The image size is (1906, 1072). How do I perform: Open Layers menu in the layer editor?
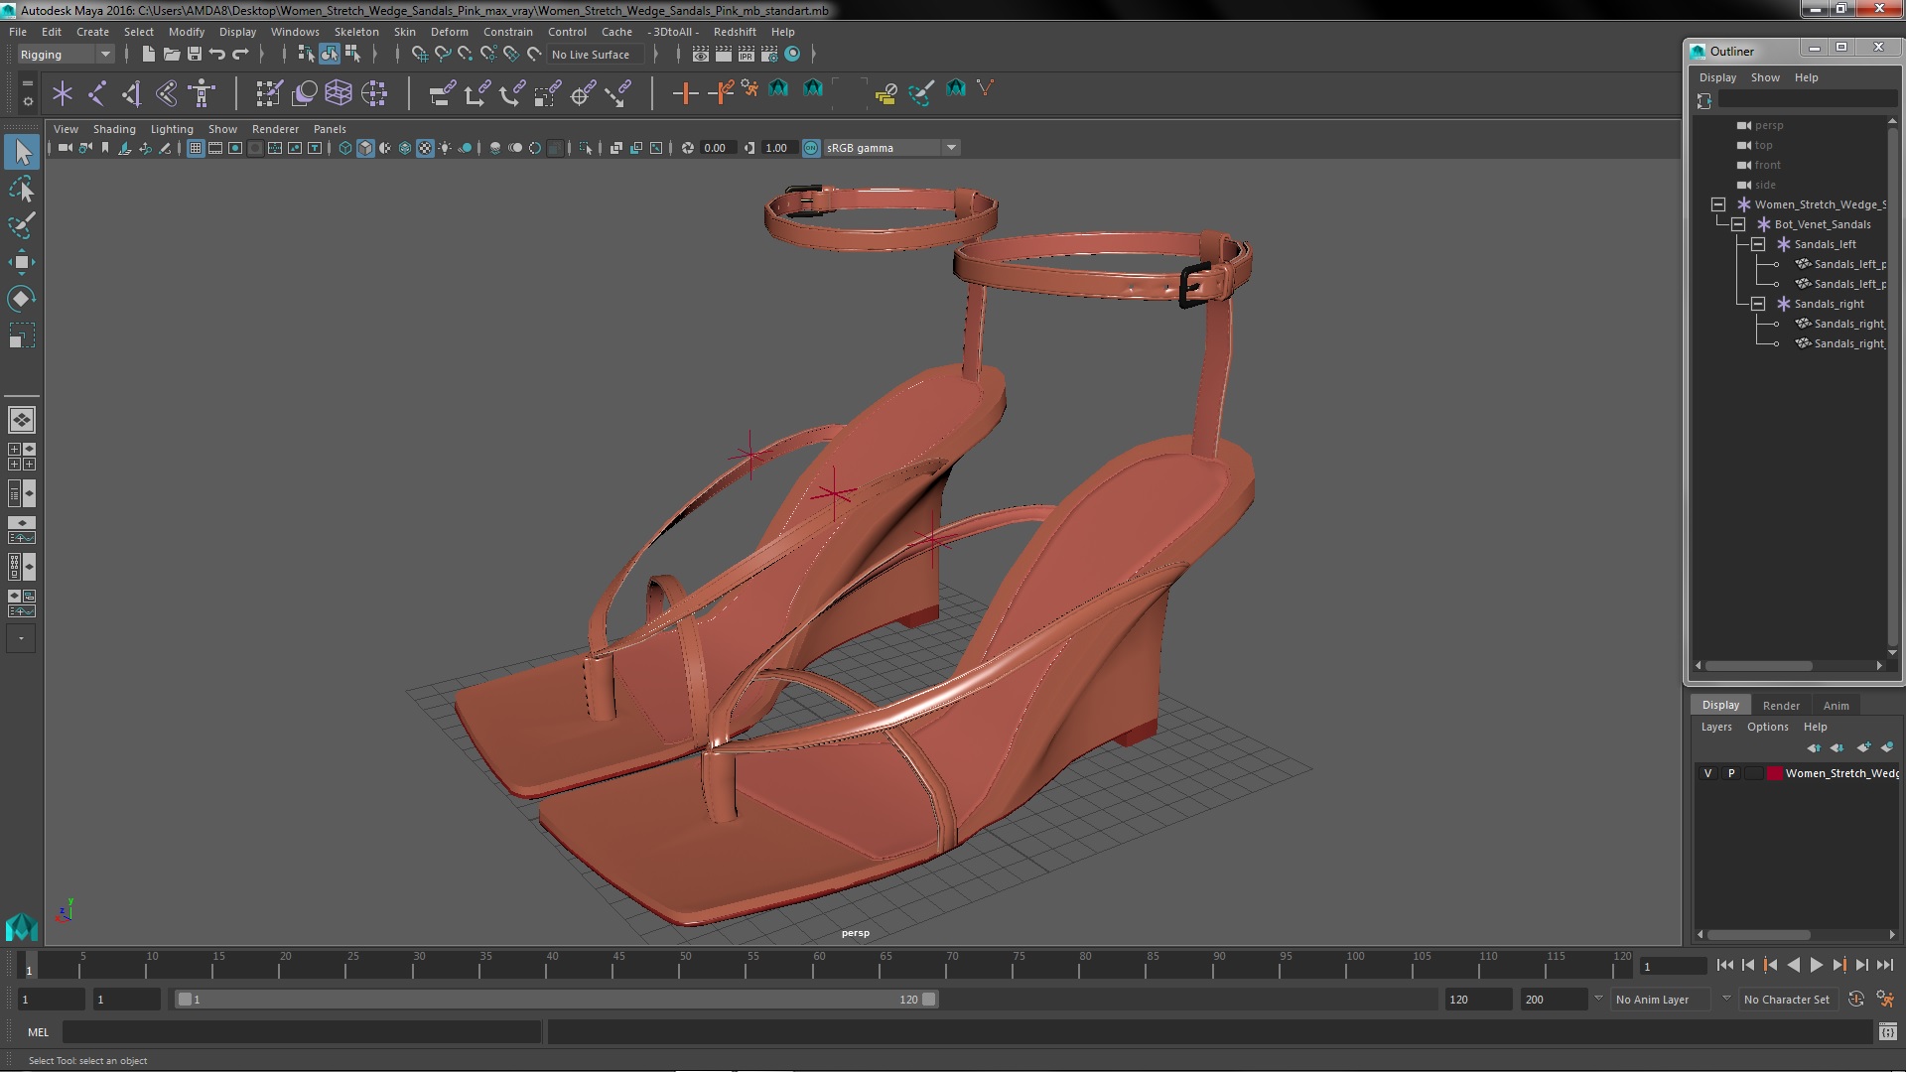coord(1716,727)
